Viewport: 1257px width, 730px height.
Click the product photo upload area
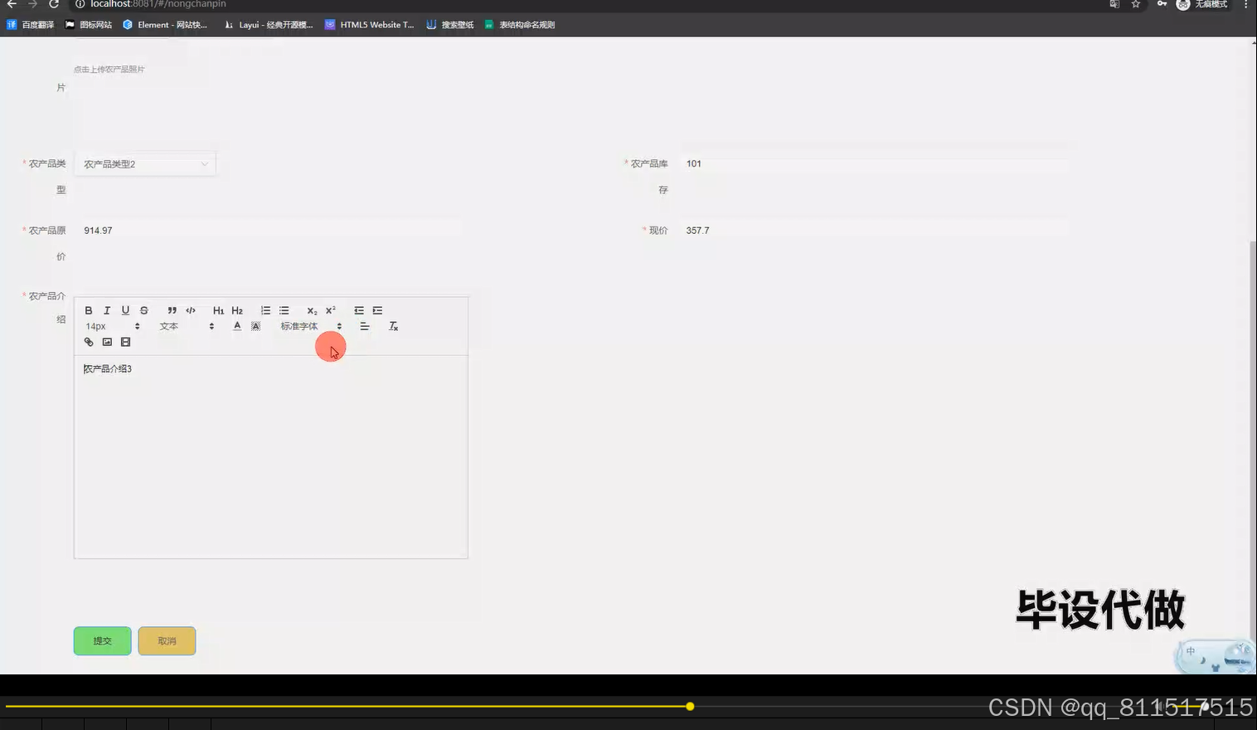click(109, 70)
